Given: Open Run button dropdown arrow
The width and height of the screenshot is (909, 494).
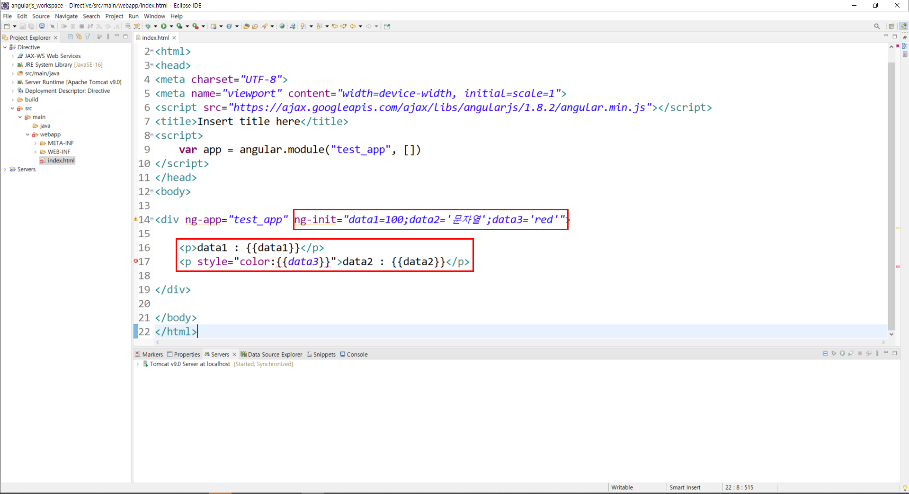Looking at the screenshot, I should (171, 27).
